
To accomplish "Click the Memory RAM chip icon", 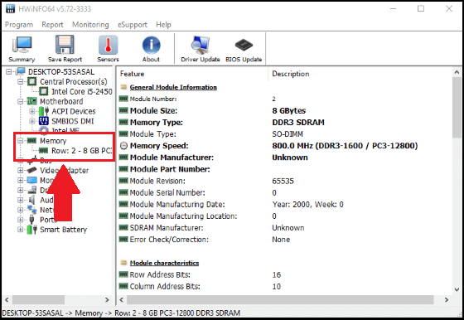I will click(32, 141).
